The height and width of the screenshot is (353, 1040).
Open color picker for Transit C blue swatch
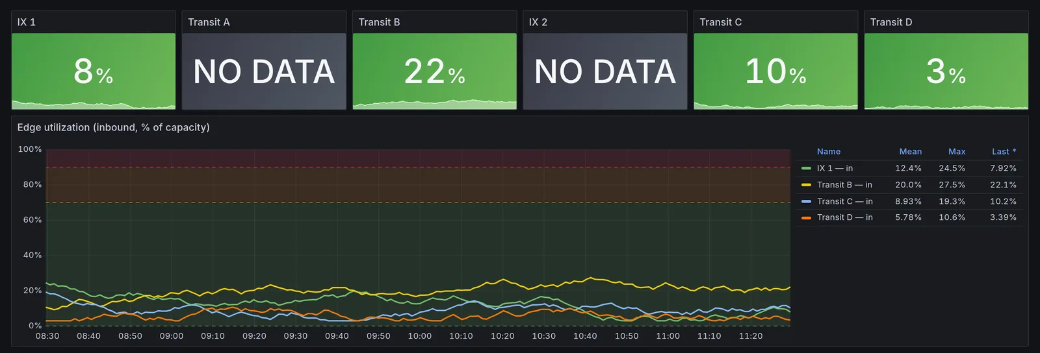(x=806, y=201)
